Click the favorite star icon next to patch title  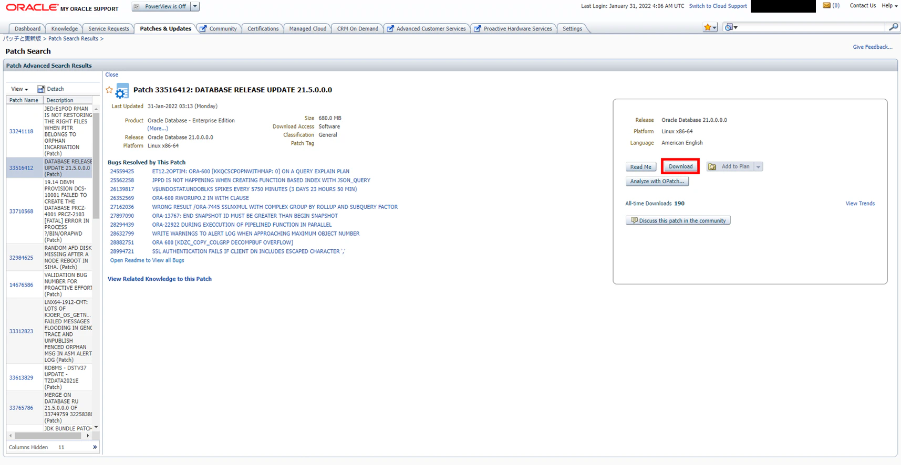109,90
